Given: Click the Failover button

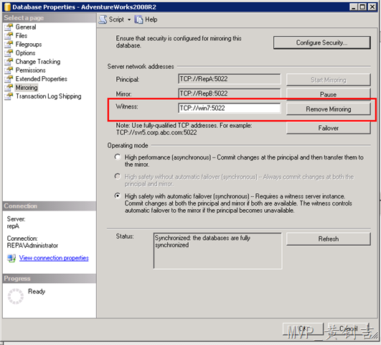Looking at the screenshot, I should [329, 128].
